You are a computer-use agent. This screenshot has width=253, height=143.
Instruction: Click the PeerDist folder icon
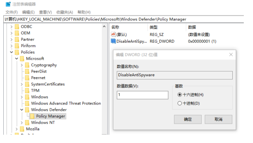(27, 71)
